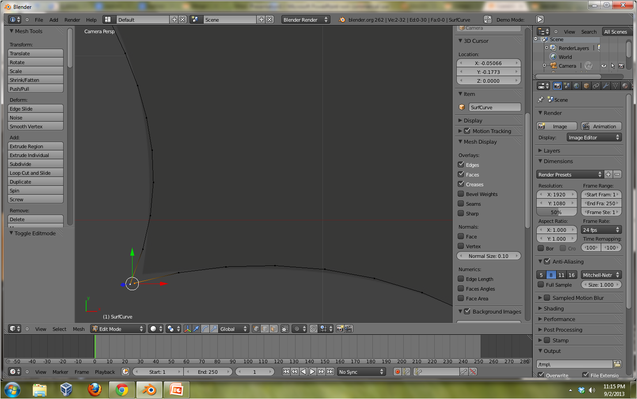Open the Blender Render engine dropdown

point(306,19)
